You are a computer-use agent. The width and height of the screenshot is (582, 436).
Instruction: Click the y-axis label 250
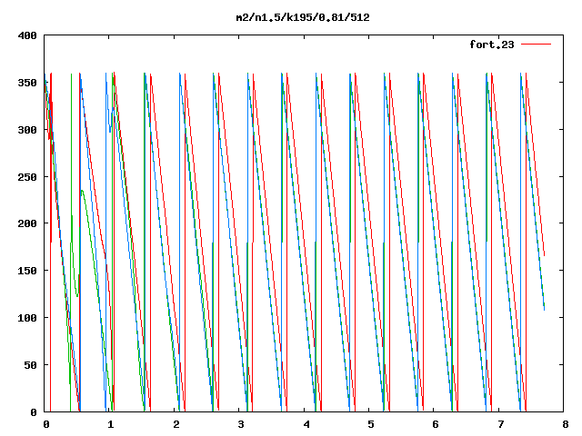[27, 177]
